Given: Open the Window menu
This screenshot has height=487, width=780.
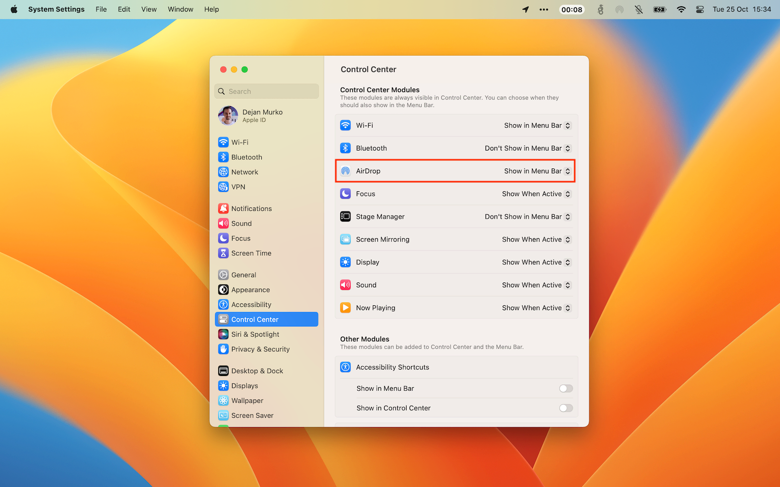Looking at the screenshot, I should (x=180, y=9).
